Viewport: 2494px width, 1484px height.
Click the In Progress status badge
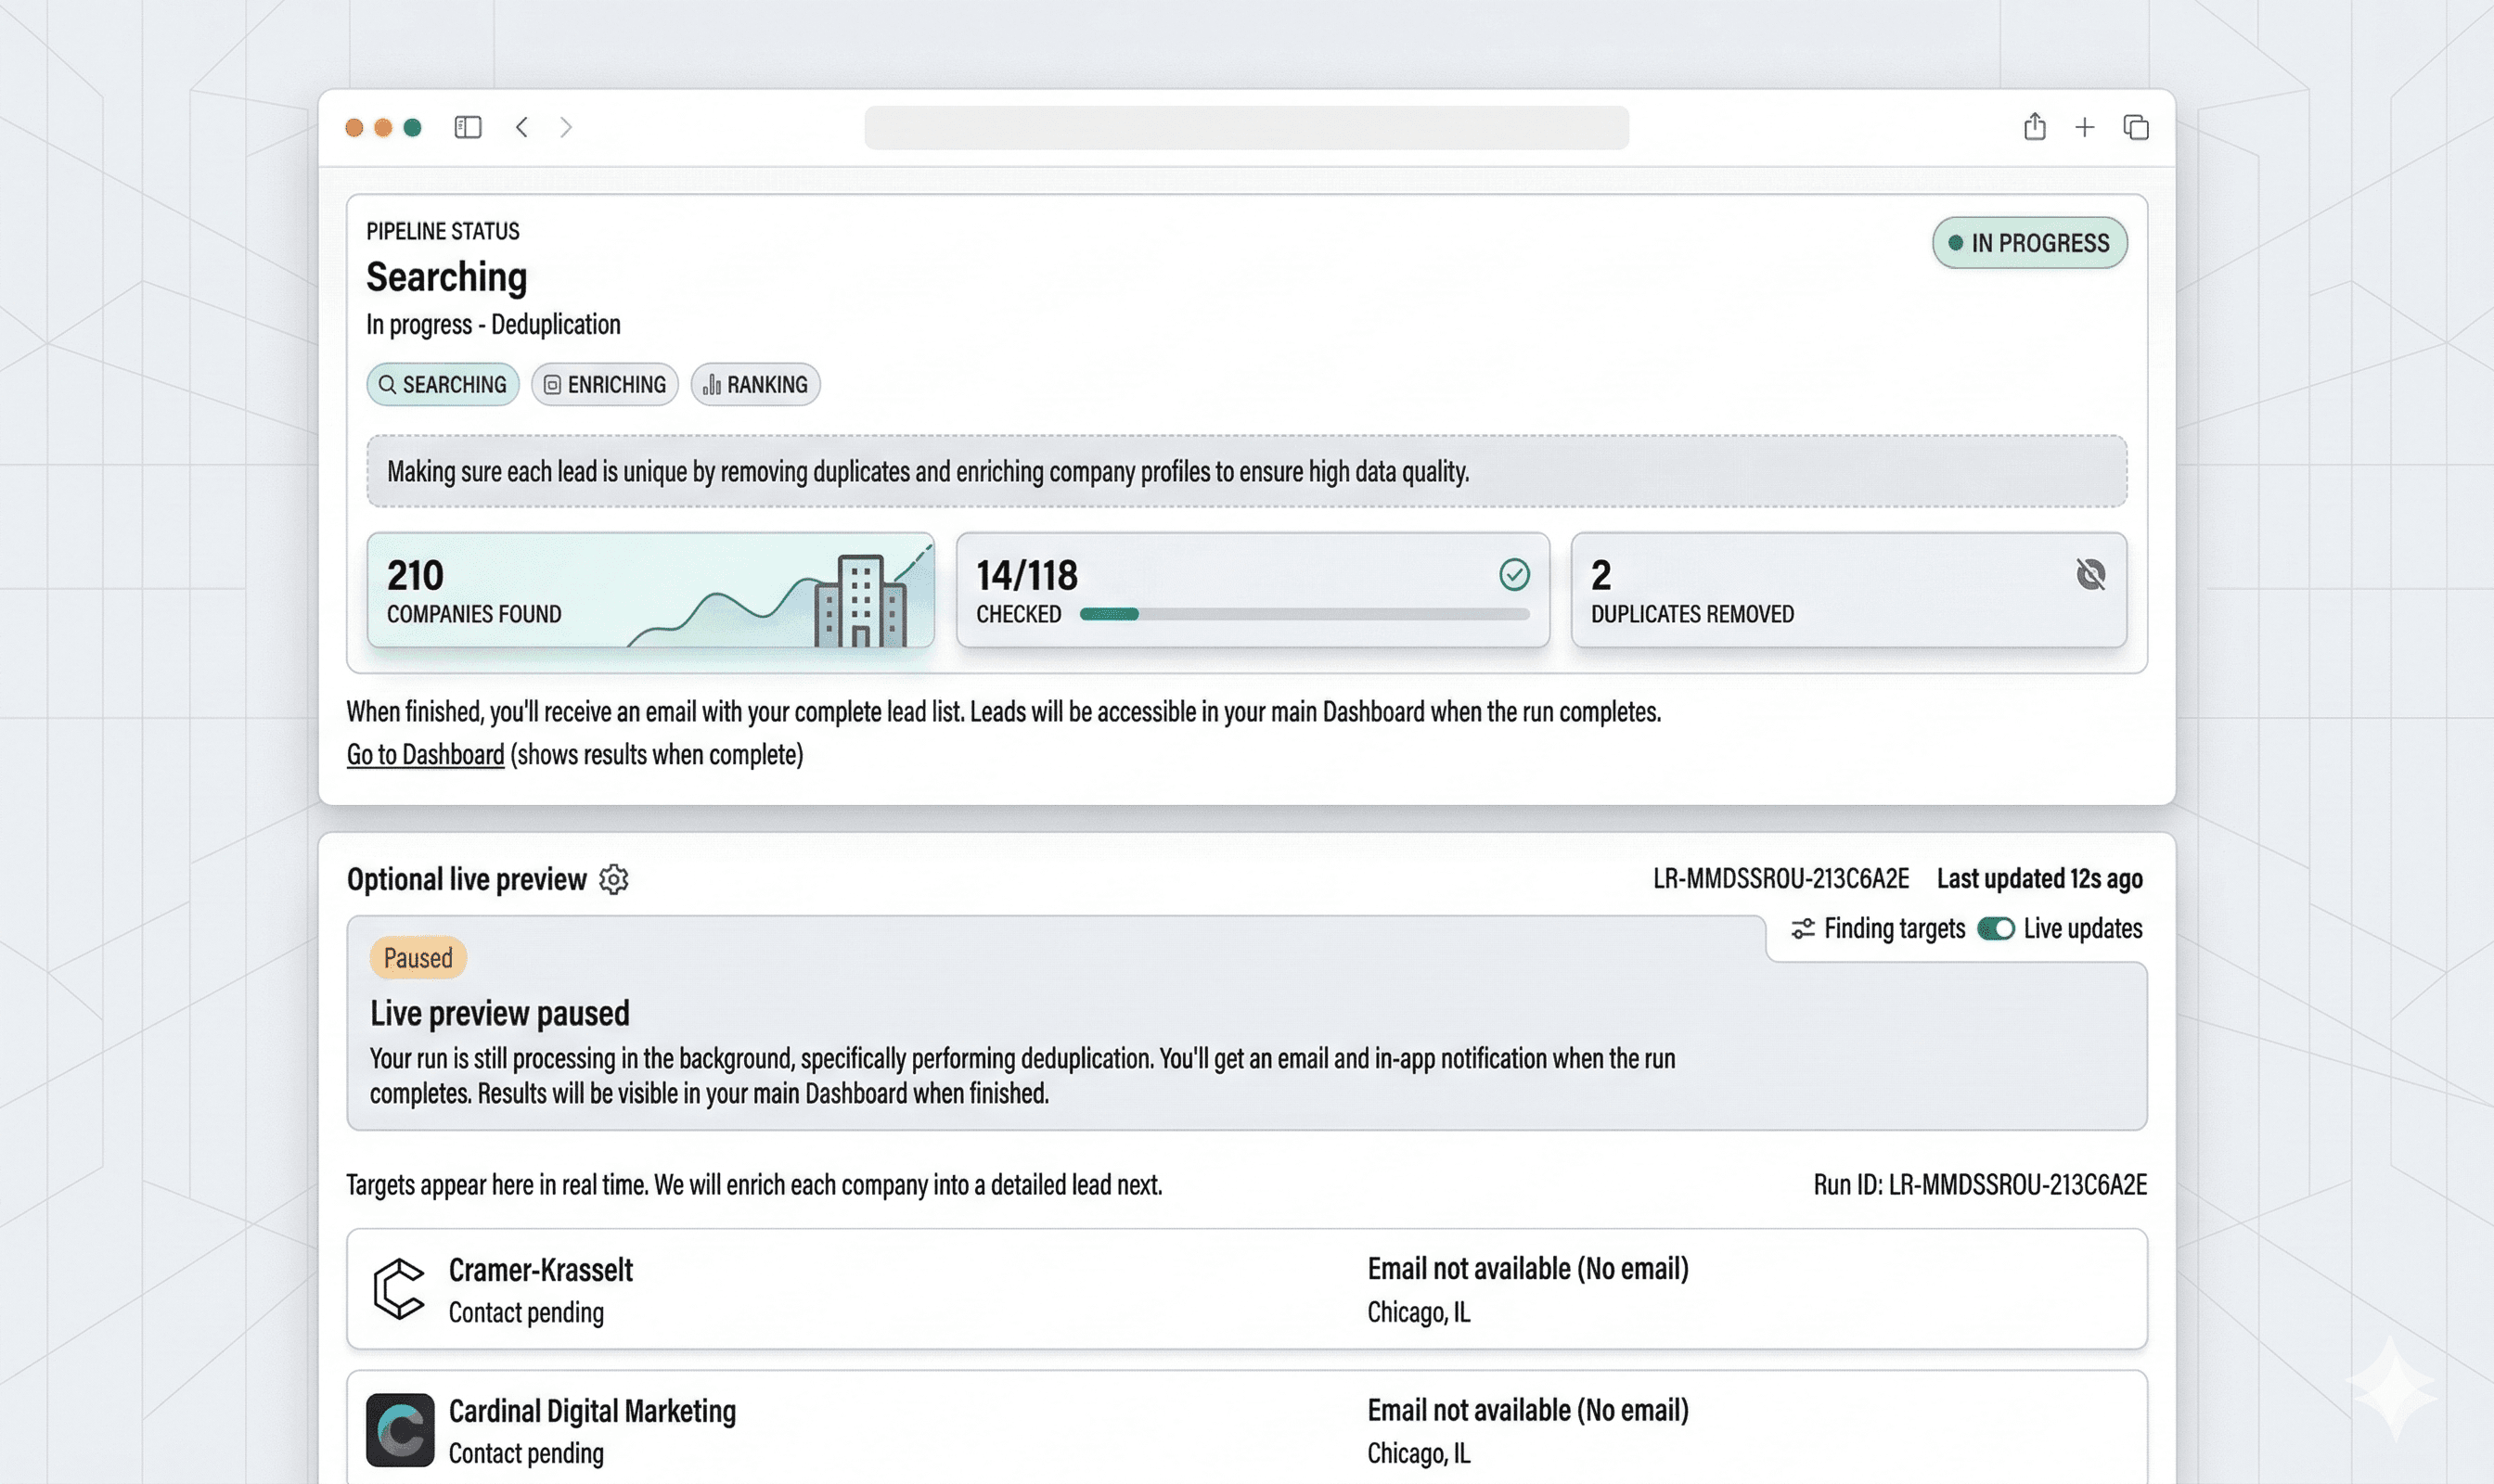2029,242
